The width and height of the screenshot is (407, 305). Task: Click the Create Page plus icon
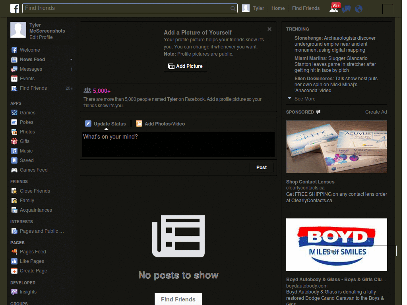[14, 271]
